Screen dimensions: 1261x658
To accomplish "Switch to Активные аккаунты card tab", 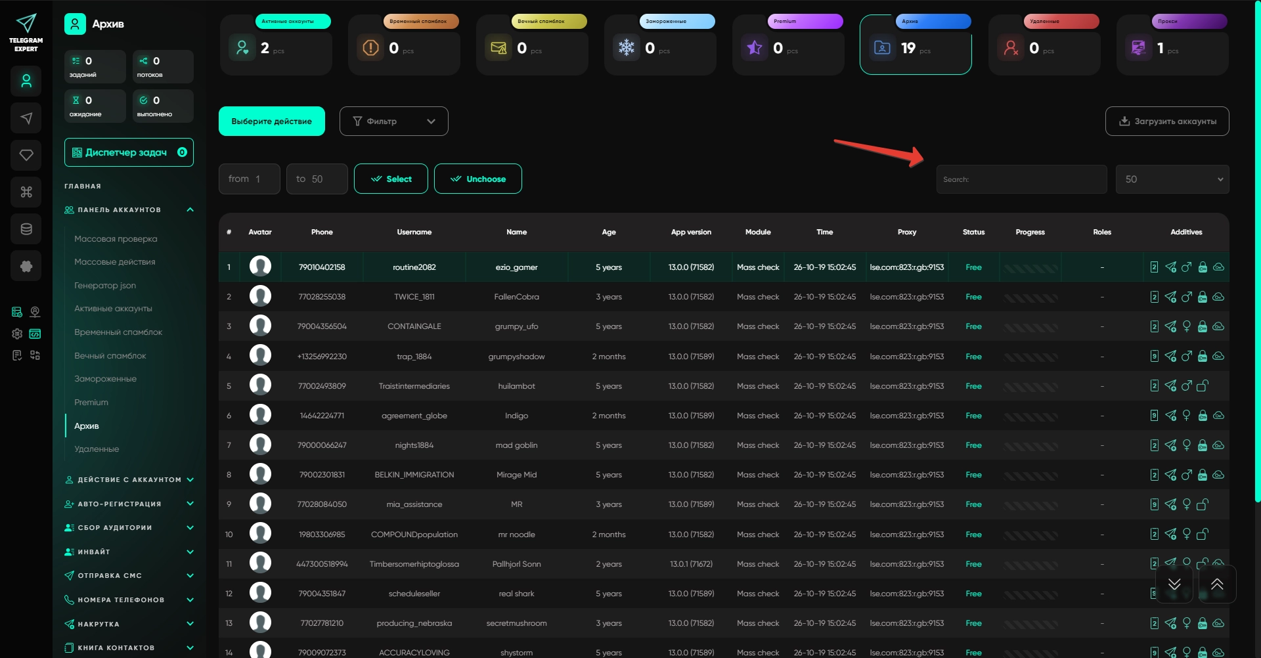I will pos(276,45).
